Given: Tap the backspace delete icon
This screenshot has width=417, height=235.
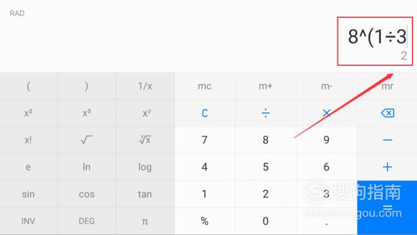Looking at the screenshot, I should [x=387, y=113].
